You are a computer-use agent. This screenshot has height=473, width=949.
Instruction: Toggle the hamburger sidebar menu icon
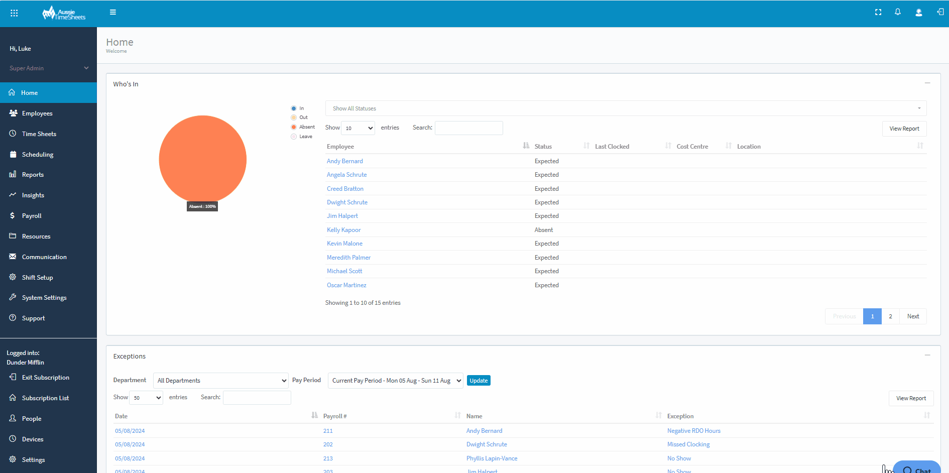click(x=113, y=13)
